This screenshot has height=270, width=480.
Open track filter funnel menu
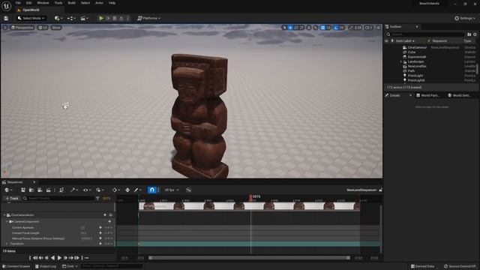(x=97, y=198)
